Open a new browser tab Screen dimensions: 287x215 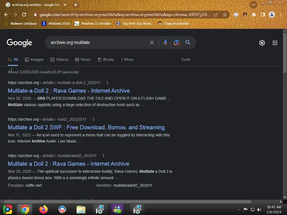(x=76, y=5)
